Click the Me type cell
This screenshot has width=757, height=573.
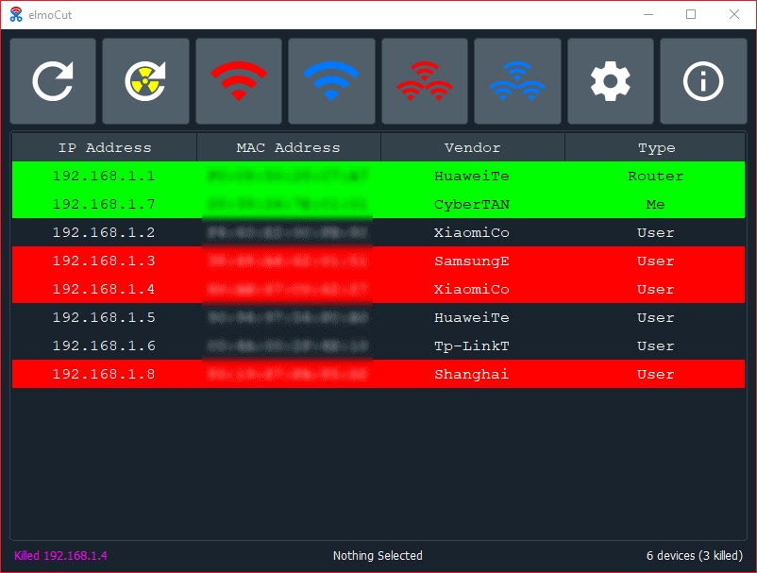655,204
